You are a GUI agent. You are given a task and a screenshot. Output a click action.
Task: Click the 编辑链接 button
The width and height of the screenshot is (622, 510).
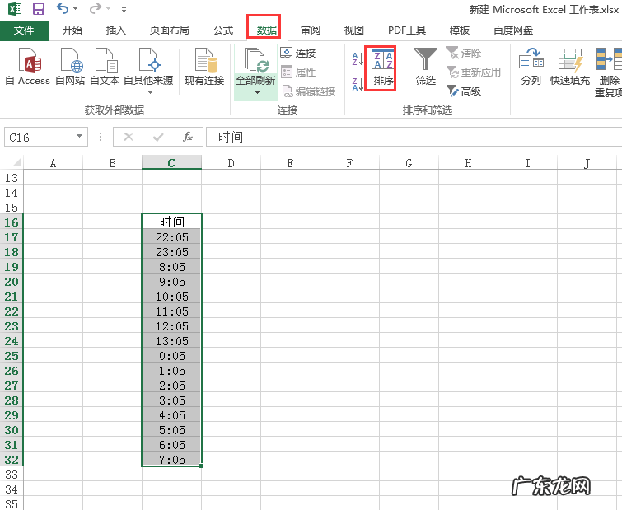pos(309,91)
